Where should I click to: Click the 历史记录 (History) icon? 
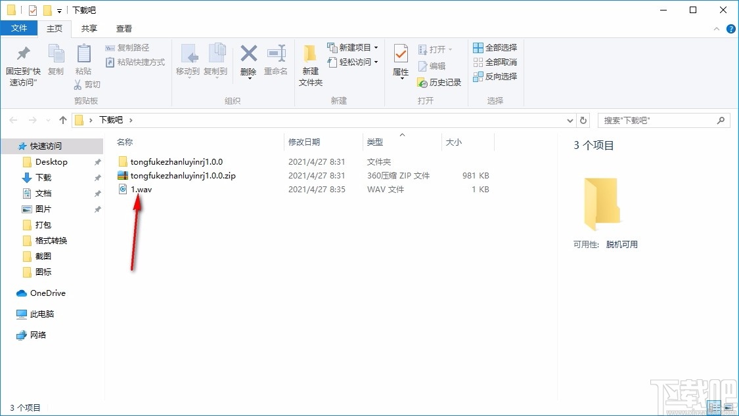point(439,83)
